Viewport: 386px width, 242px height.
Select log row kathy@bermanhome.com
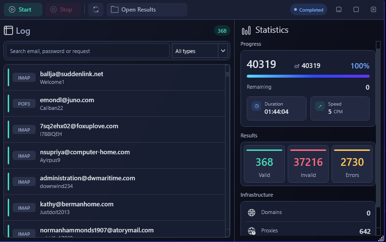pyautogui.click(x=115, y=208)
